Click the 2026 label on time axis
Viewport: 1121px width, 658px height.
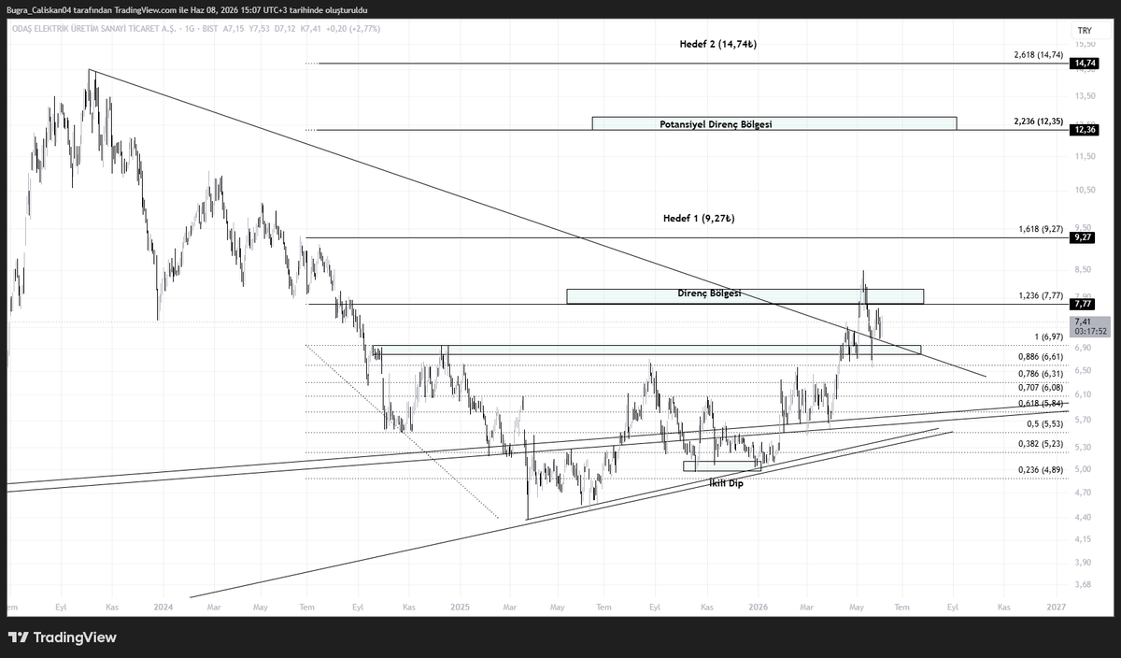(758, 607)
